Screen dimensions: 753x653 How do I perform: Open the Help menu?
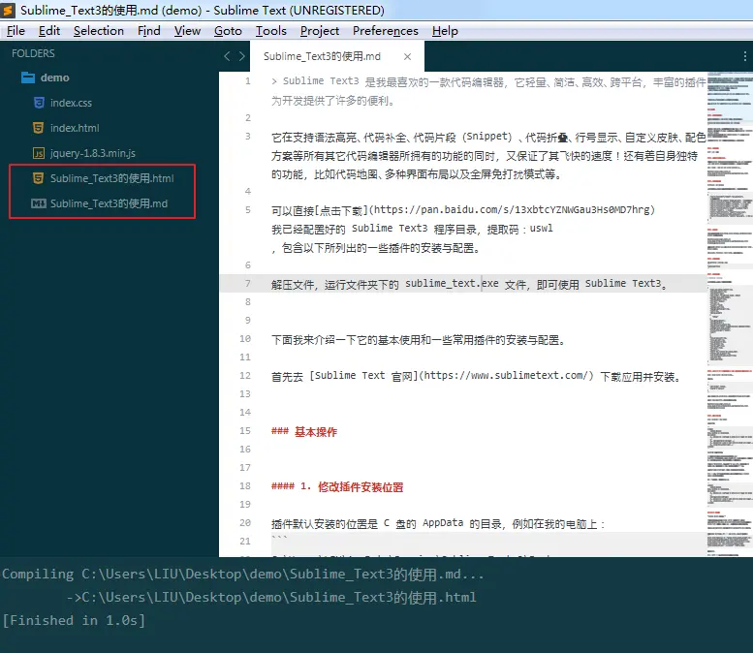pyautogui.click(x=445, y=31)
